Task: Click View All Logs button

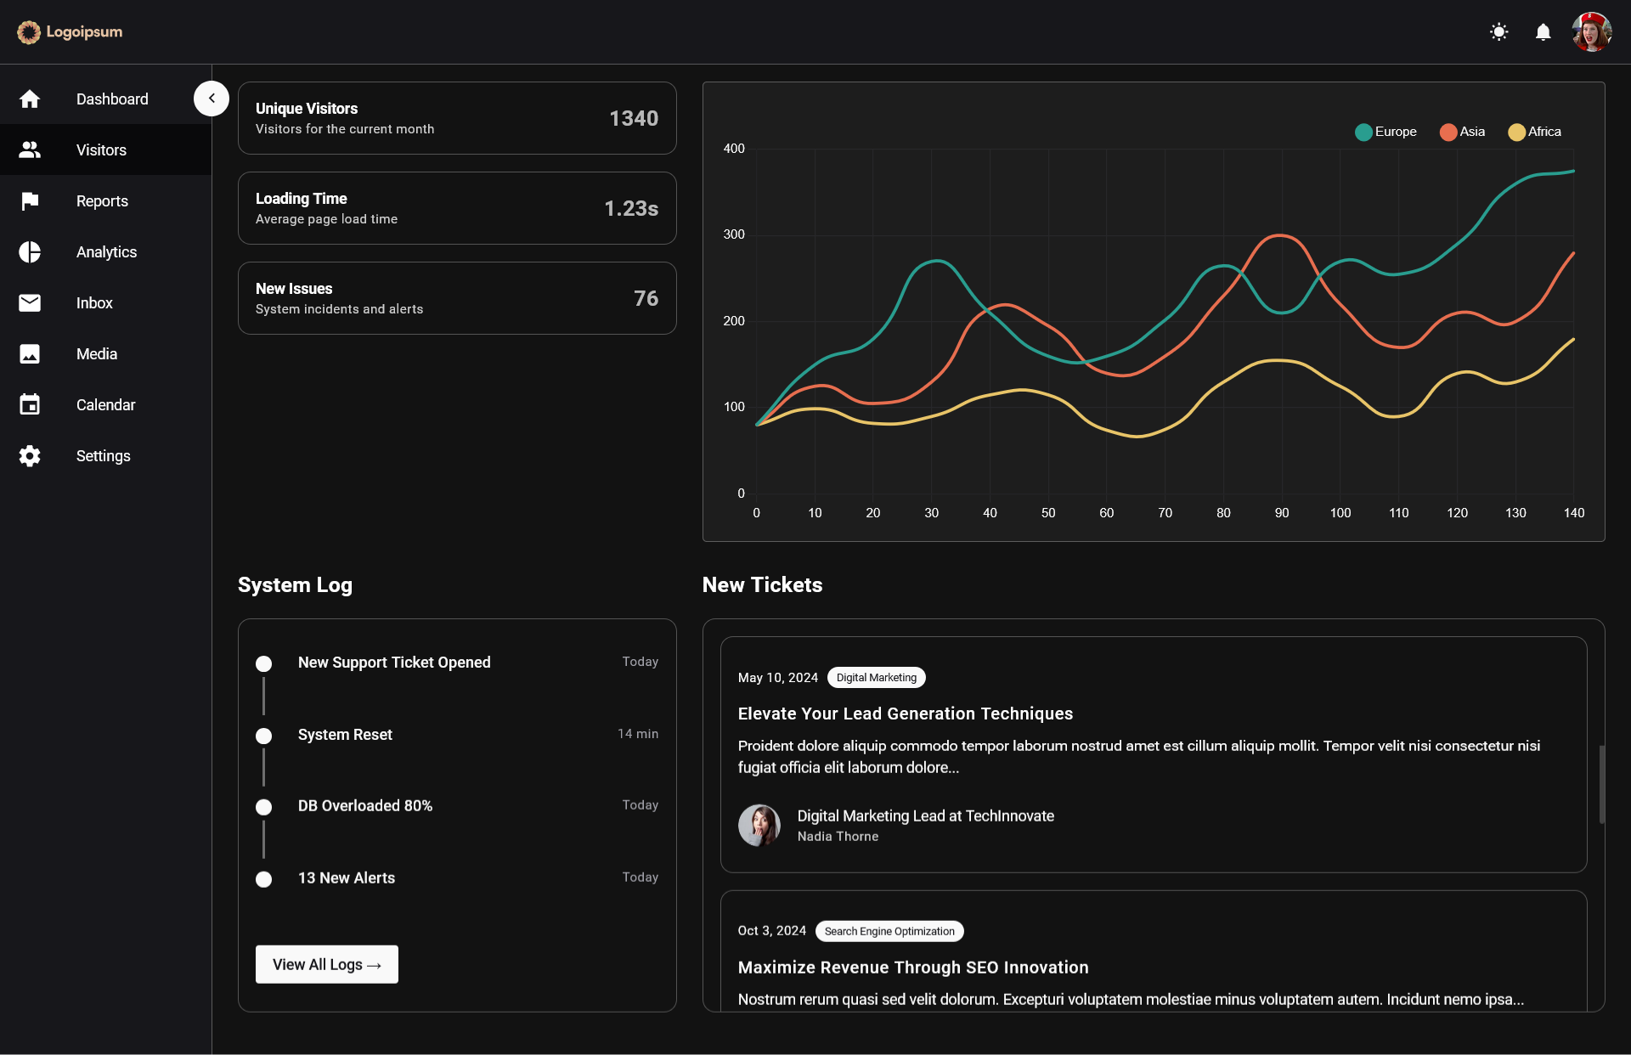Action: click(x=326, y=964)
